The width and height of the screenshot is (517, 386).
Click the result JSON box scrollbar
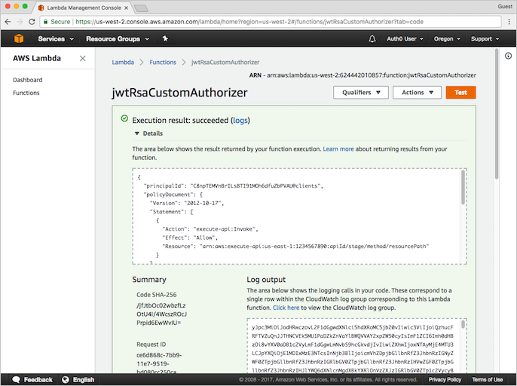pyautogui.click(x=463, y=188)
